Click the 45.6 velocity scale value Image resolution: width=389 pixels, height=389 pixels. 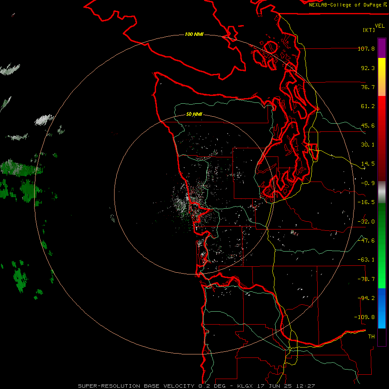click(x=368, y=125)
